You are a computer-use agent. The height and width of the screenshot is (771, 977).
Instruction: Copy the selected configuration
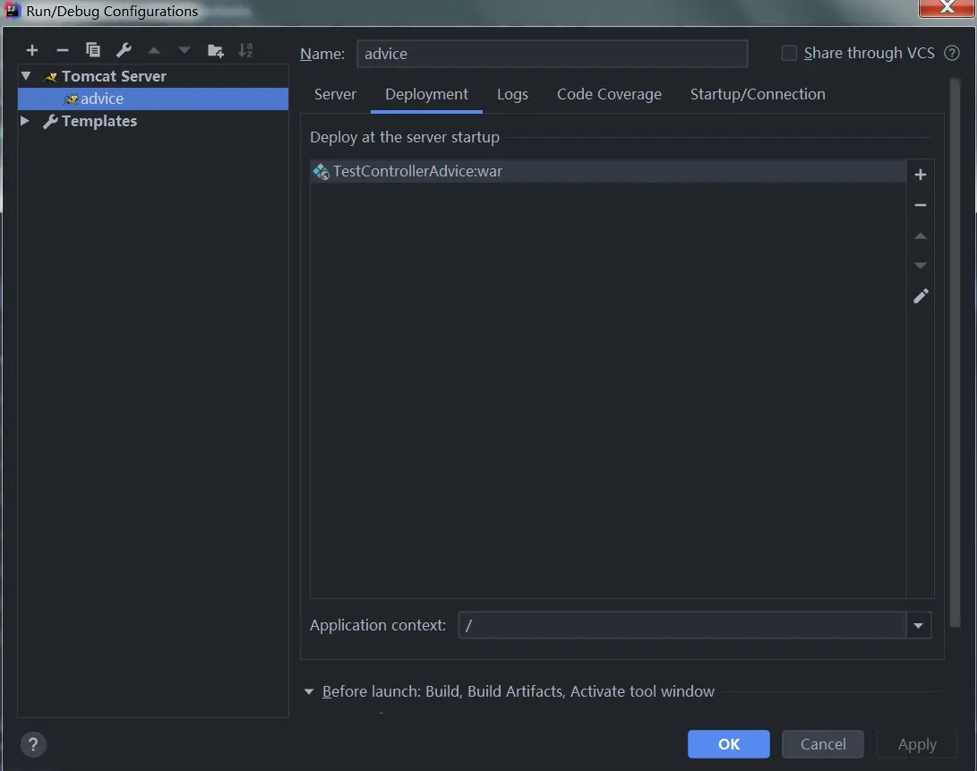tap(93, 50)
